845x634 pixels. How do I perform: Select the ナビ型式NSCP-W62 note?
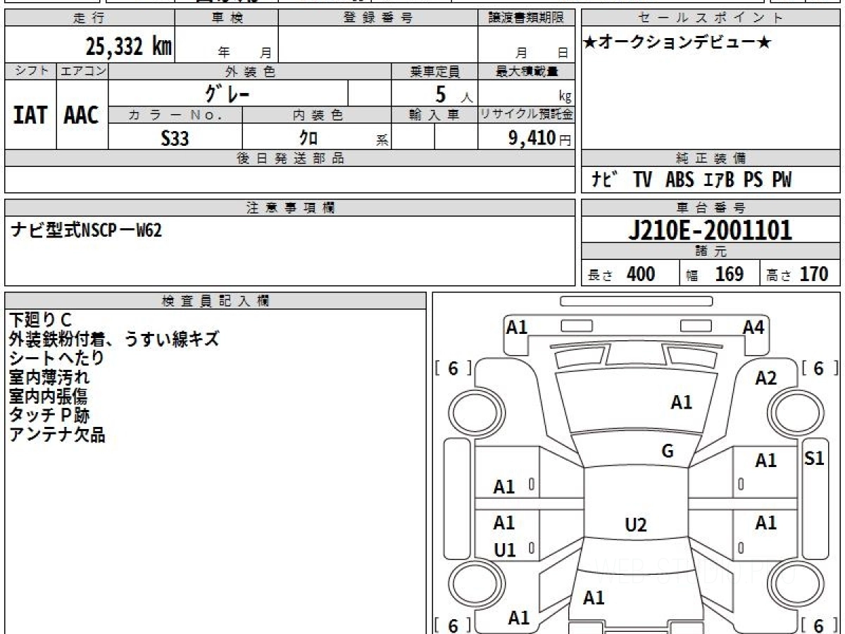pos(86,230)
